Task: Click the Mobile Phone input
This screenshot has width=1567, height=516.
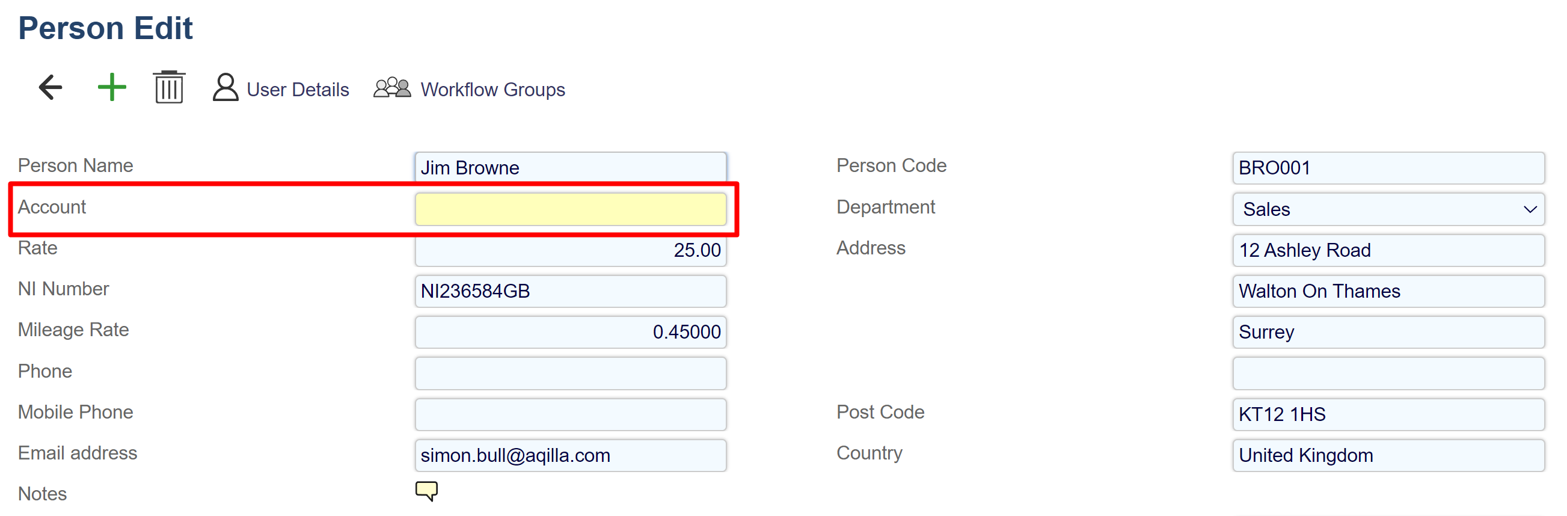Action: [x=570, y=414]
